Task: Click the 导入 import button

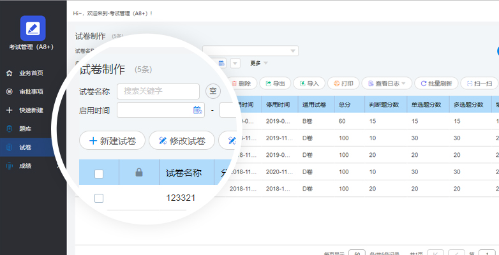Action: [309, 83]
